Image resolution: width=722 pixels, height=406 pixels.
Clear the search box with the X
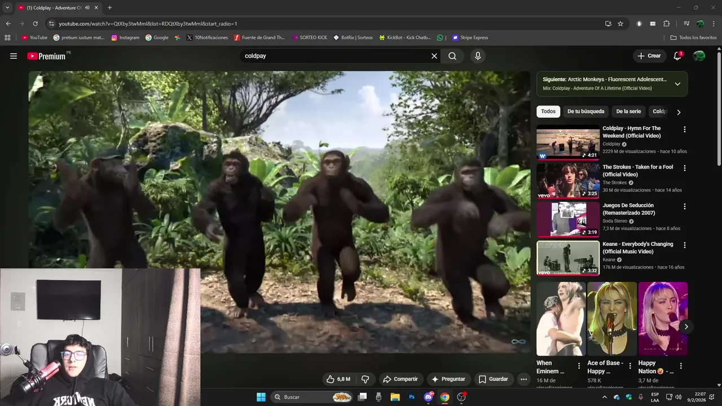434,56
